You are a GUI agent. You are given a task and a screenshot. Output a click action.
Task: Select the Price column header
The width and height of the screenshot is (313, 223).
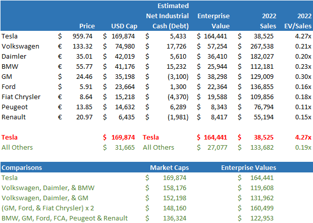tap(87, 26)
